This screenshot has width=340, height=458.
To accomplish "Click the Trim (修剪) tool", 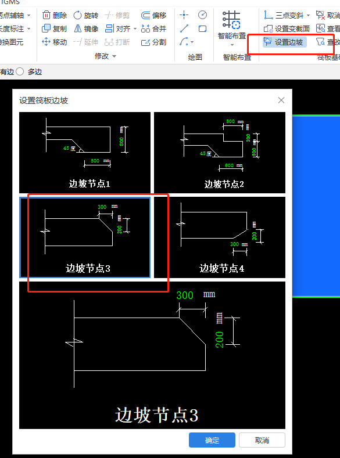I will click(x=117, y=15).
